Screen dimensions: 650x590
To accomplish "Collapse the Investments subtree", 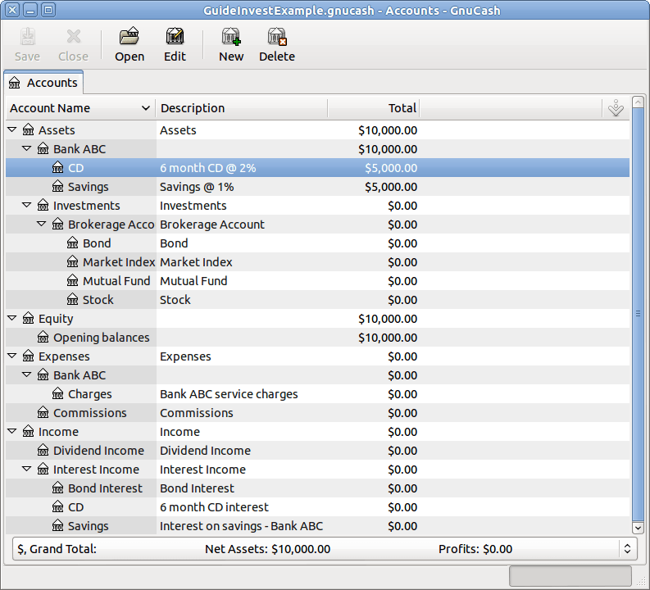I will point(27,205).
